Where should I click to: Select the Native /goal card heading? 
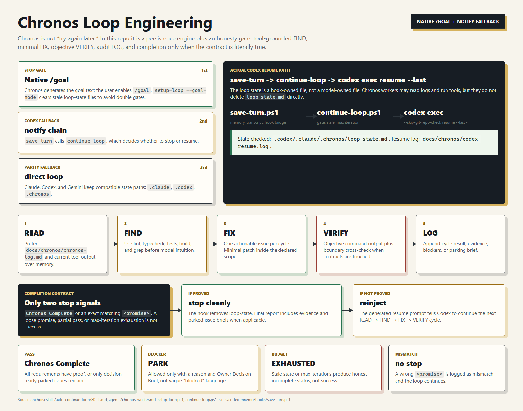tap(47, 80)
